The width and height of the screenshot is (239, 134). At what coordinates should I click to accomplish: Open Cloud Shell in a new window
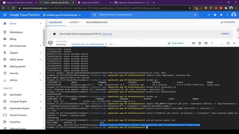(x=228, y=43)
